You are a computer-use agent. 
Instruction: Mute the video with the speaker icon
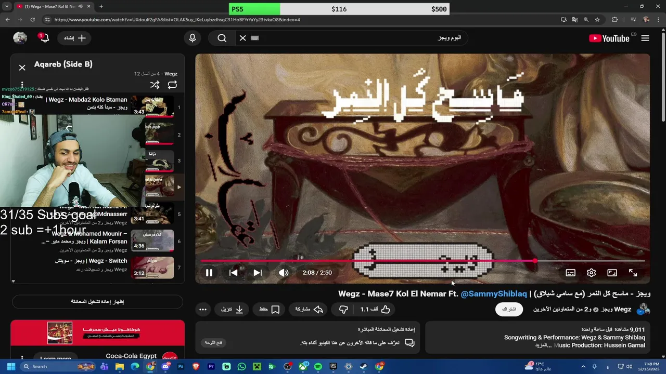click(x=284, y=273)
